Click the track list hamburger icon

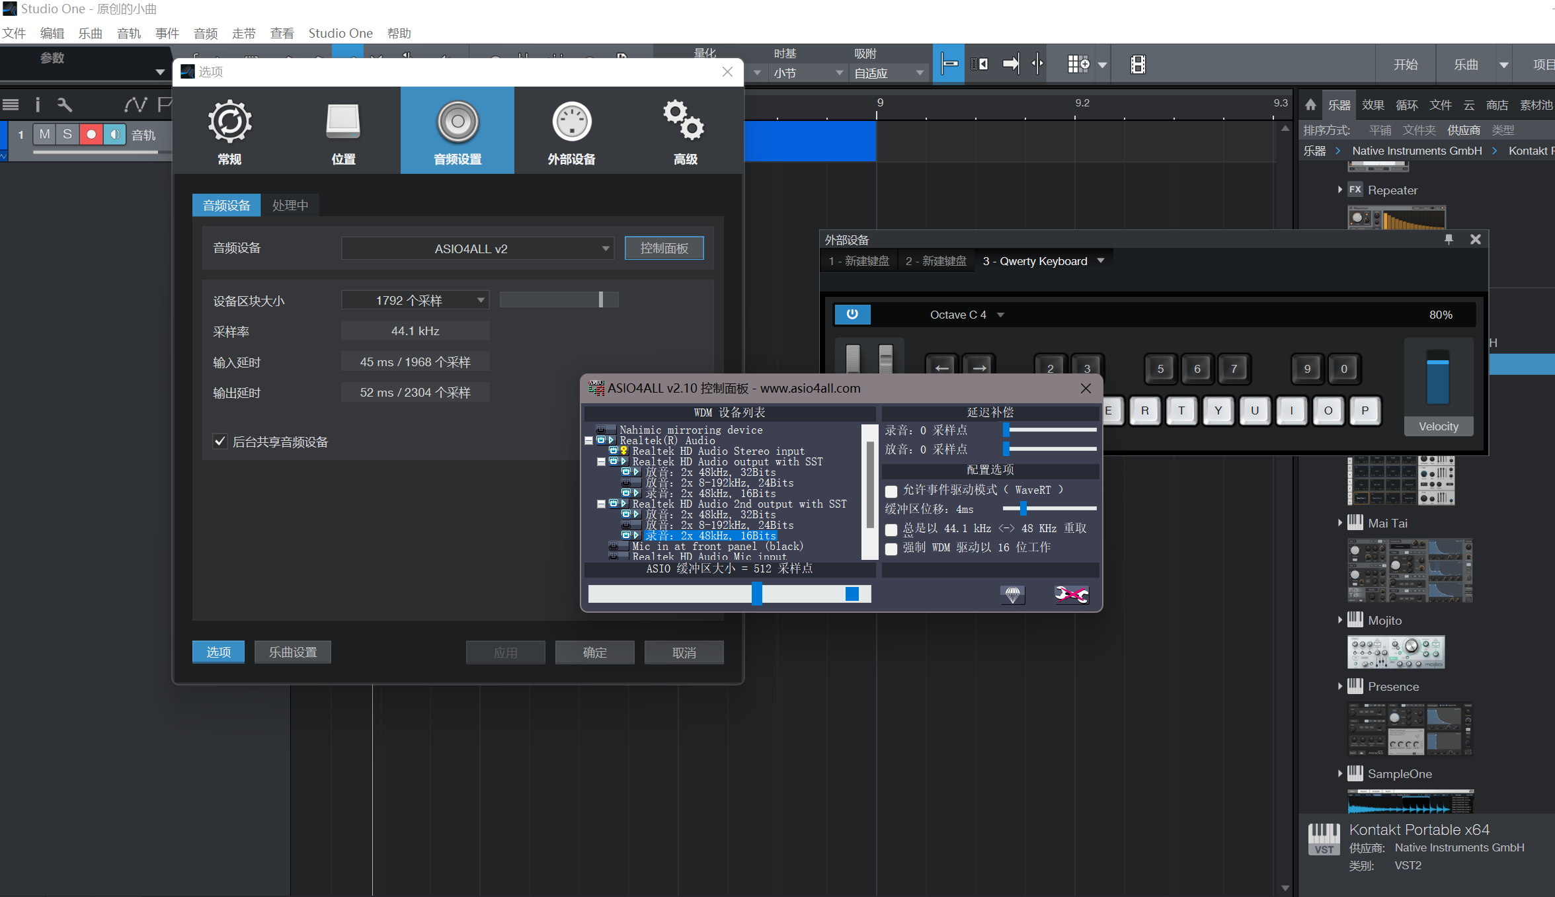(x=11, y=104)
